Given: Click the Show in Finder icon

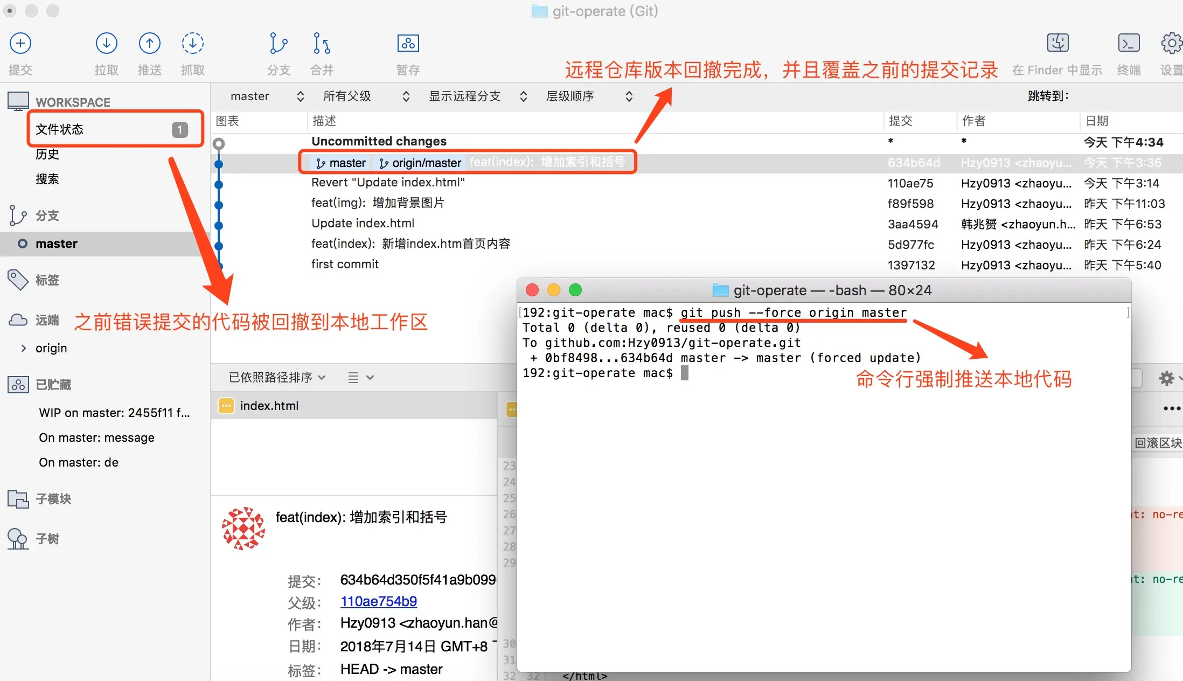Looking at the screenshot, I should (x=1058, y=43).
